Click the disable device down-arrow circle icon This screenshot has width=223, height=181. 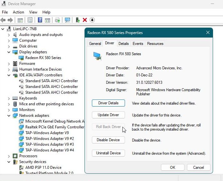coord(92,20)
